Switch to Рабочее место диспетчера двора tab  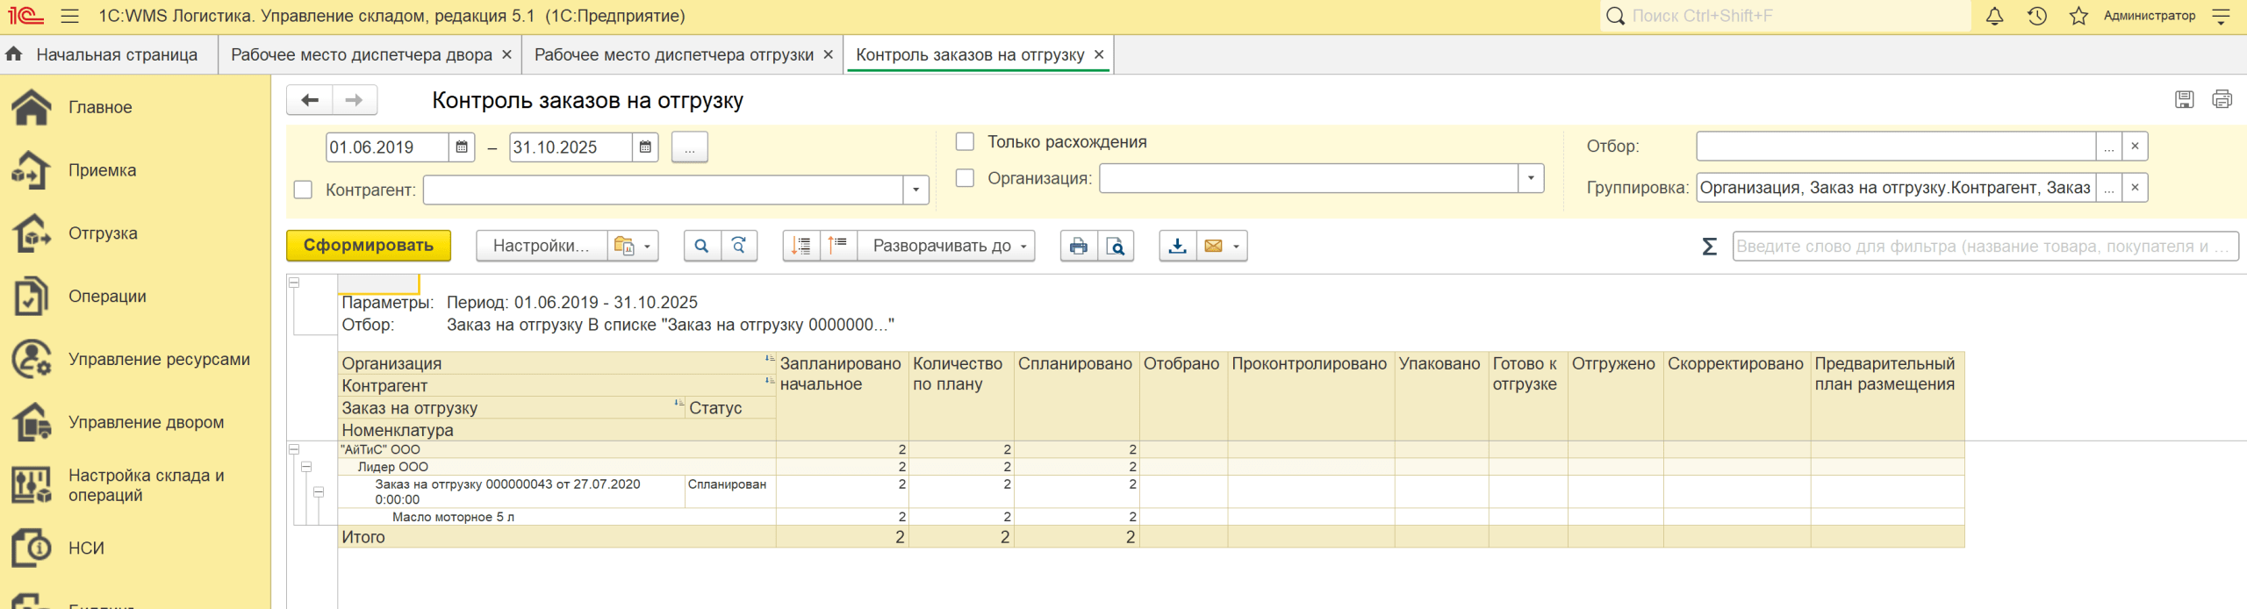361,54
